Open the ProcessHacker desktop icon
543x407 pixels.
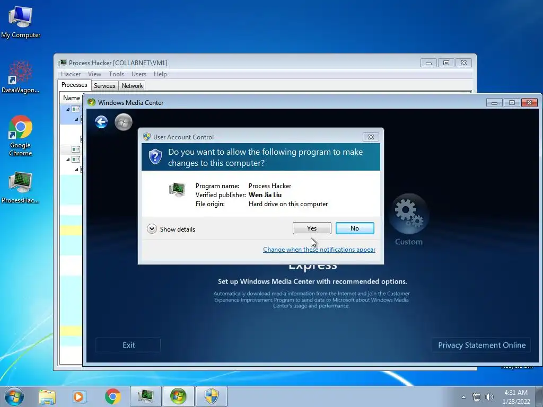point(21,187)
